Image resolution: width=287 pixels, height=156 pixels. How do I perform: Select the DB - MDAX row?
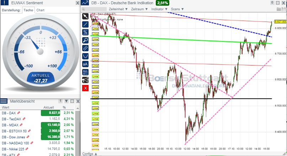click(38, 125)
